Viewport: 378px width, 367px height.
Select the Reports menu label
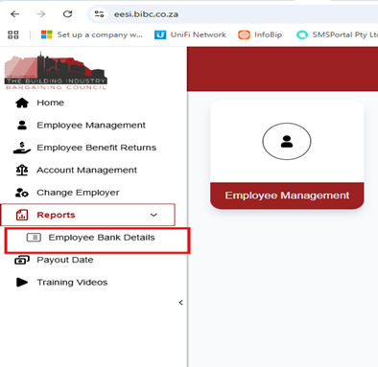56,215
